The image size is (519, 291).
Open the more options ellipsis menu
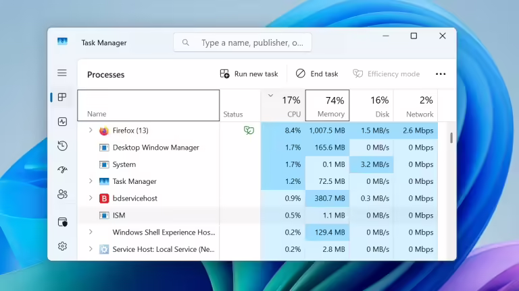pyautogui.click(x=441, y=74)
